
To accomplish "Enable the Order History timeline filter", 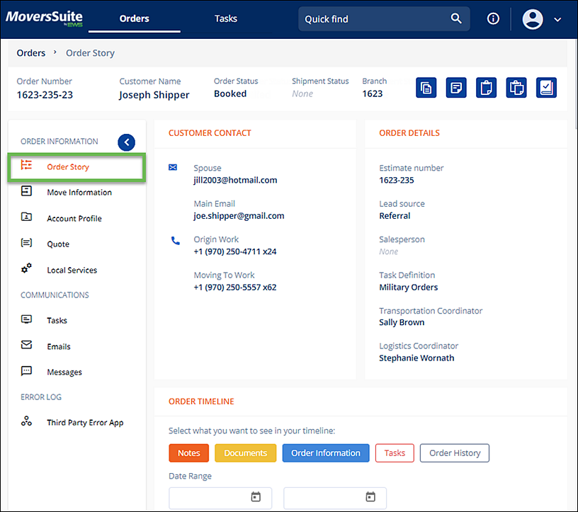I will pyautogui.click(x=454, y=453).
